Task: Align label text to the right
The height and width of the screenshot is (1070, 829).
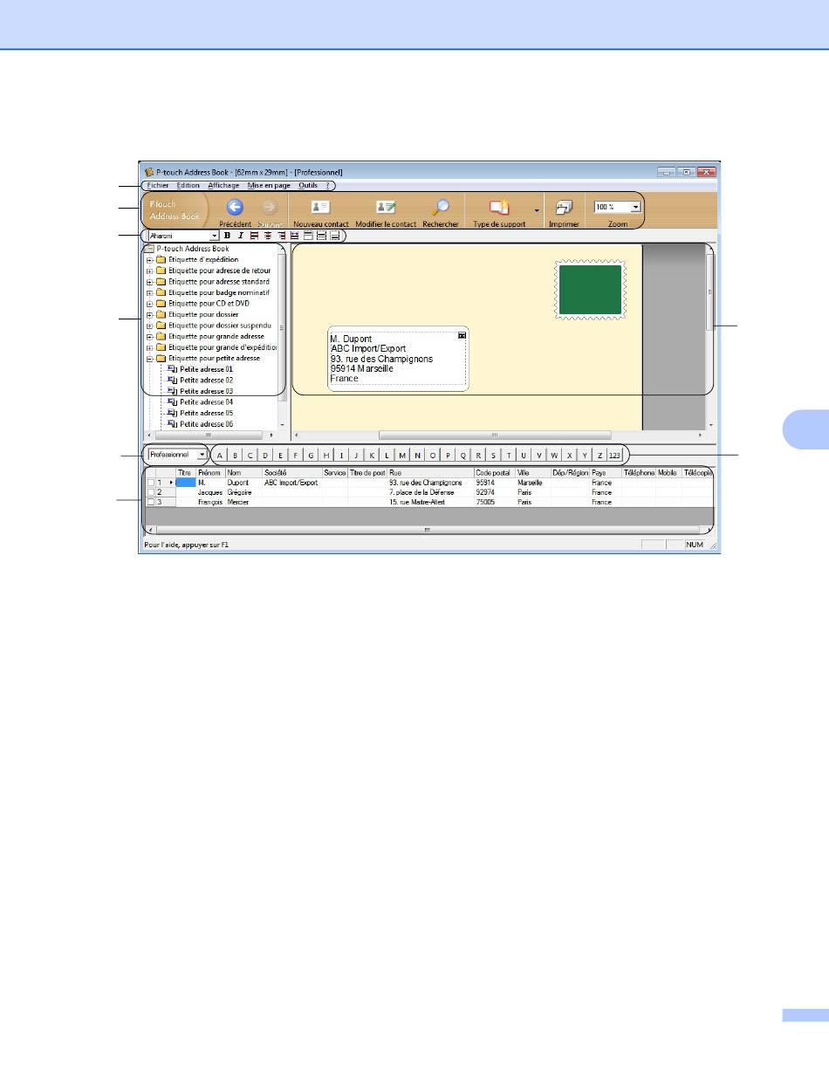Action: coord(281,236)
